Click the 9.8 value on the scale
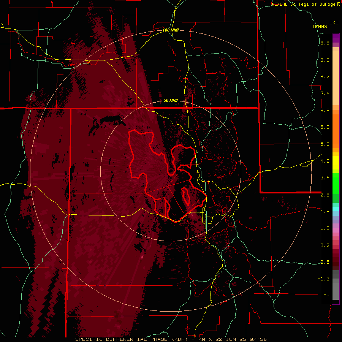Viewport: 342px width, 342px height. point(325,43)
